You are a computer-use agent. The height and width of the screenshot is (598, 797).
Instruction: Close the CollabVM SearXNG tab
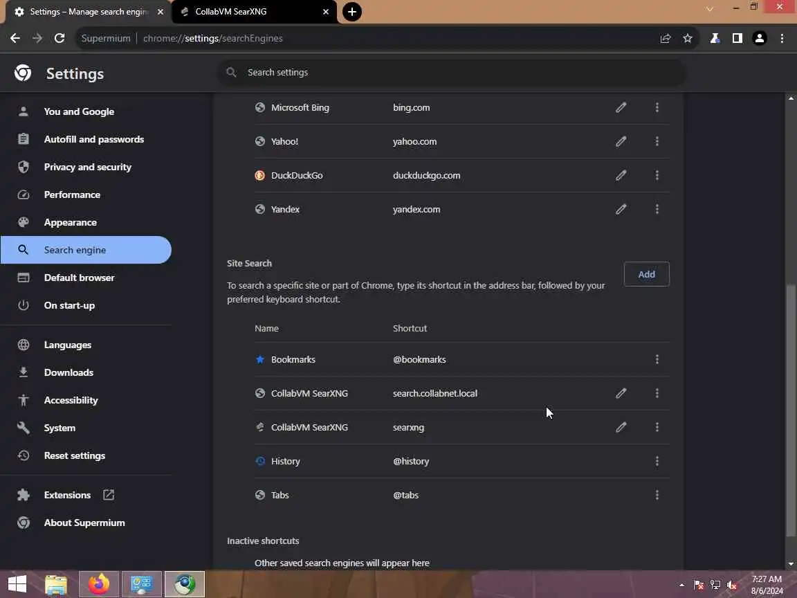[326, 12]
